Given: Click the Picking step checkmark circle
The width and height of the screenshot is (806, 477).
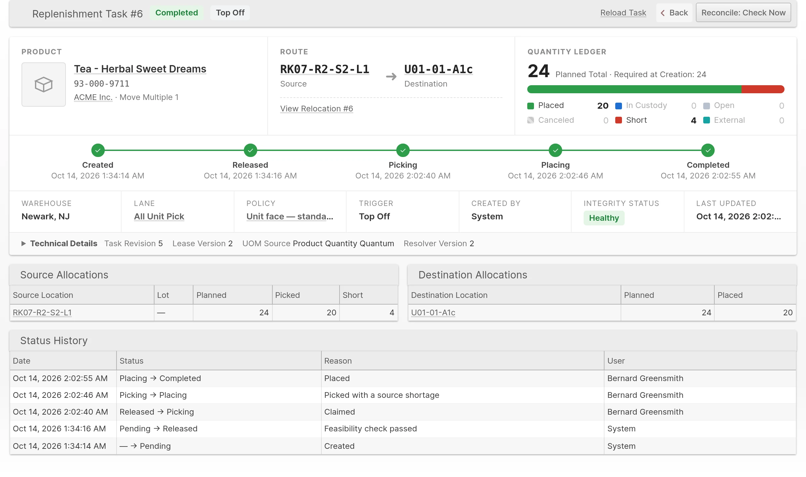Looking at the screenshot, I should (403, 150).
